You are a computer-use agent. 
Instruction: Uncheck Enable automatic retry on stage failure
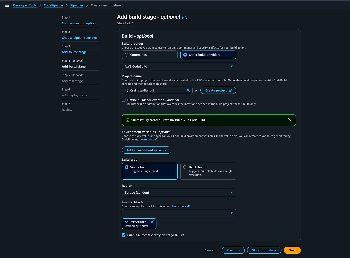(124, 235)
